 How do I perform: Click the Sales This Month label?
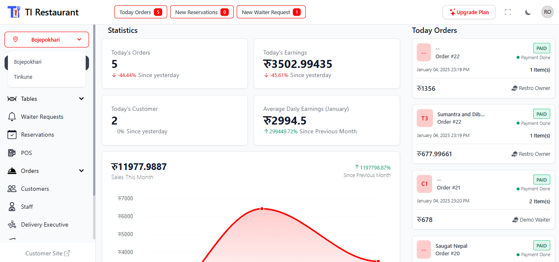pos(132,177)
